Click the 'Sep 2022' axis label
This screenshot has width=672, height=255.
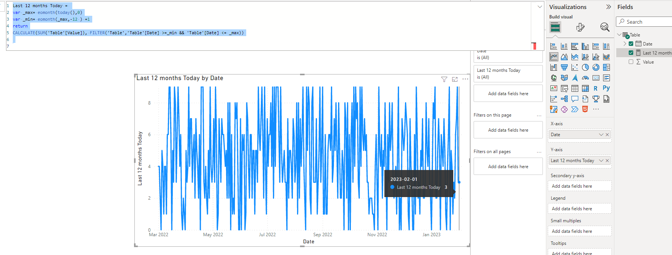coord(323,235)
